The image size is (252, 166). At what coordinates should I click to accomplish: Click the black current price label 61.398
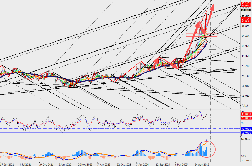click(245, 10)
